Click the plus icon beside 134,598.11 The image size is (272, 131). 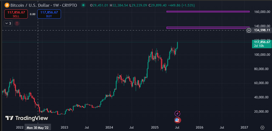(x=249, y=30)
